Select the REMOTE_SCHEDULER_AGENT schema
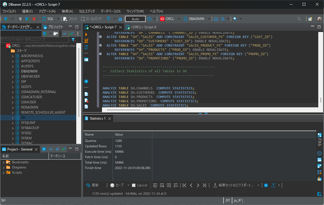The width and height of the screenshot is (324, 205). click(x=43, y=112)
